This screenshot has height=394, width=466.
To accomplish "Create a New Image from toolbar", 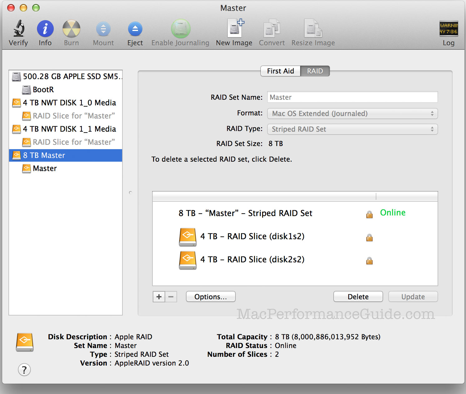I will (x=235, y=28).
